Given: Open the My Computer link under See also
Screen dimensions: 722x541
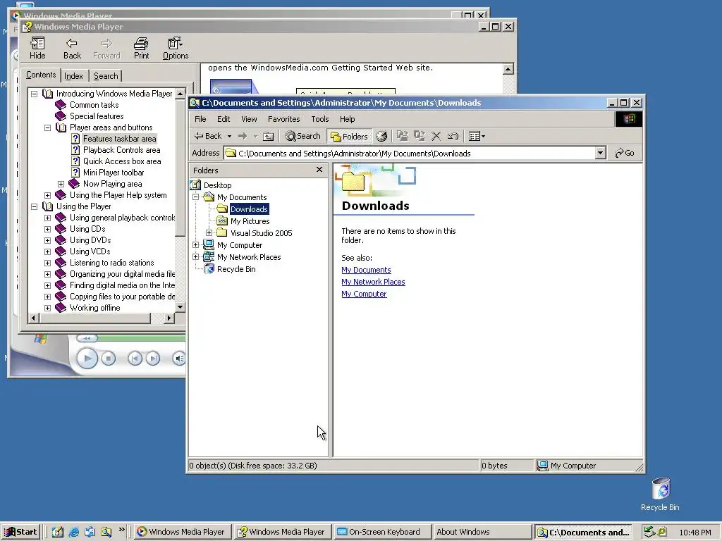Looking at the screenshot, I should pos(364,294).
